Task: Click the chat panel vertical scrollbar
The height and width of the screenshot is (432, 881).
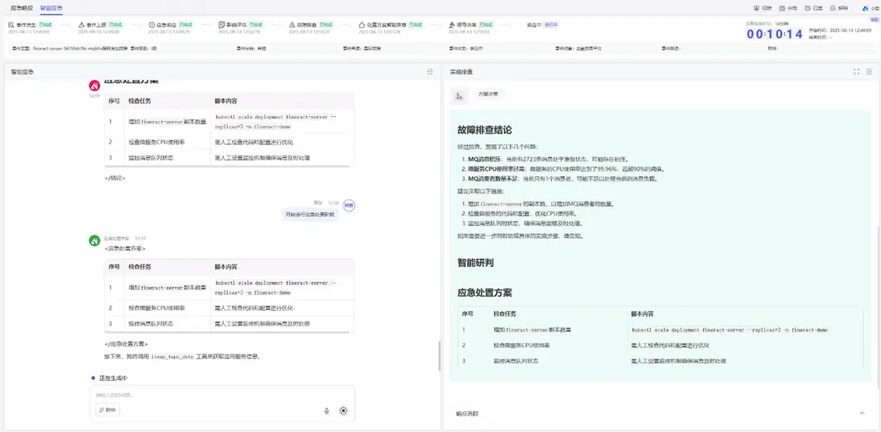Action: (440, 355)
